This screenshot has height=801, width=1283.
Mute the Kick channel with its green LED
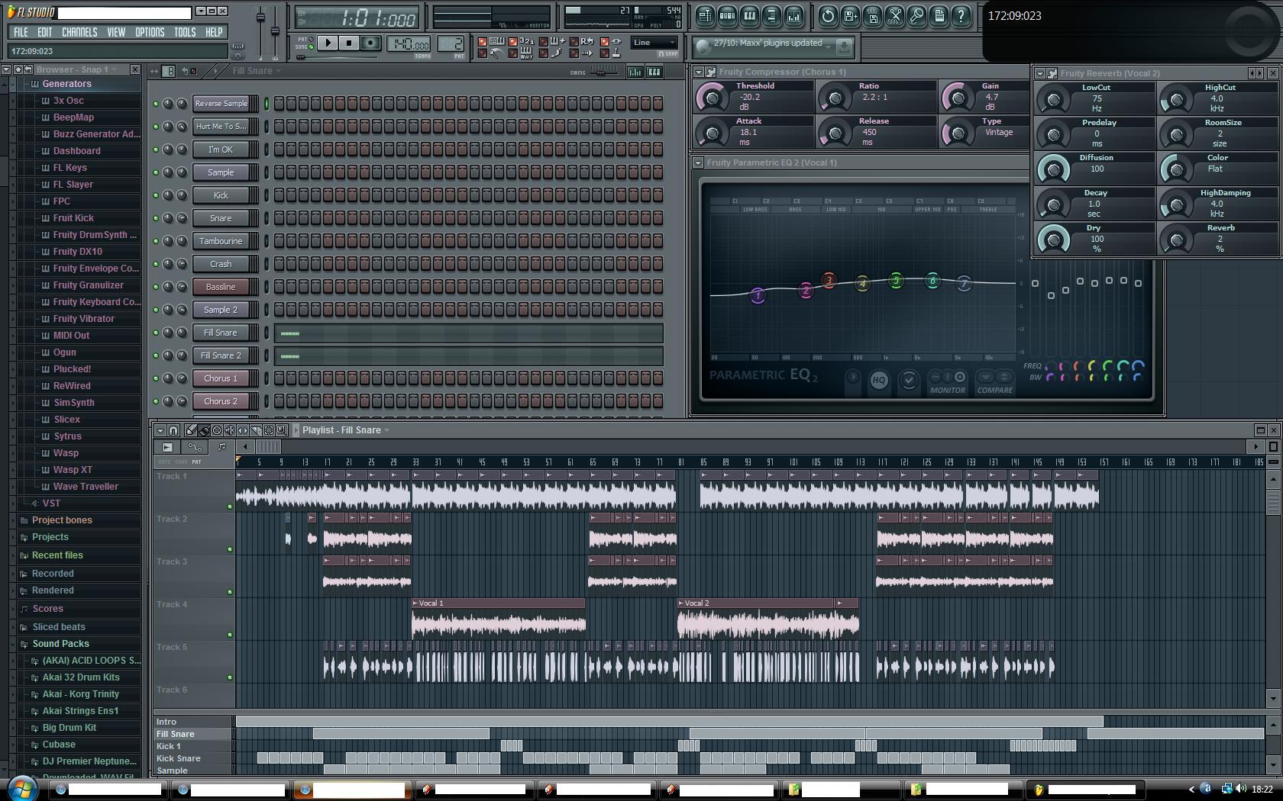tap(156, 195)
